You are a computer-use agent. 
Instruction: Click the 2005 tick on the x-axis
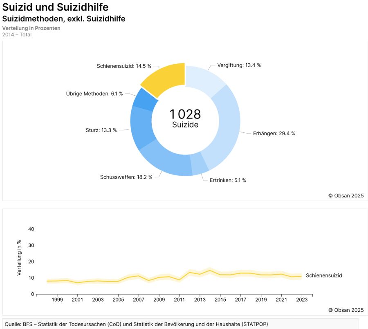click(x=118, y=300)
